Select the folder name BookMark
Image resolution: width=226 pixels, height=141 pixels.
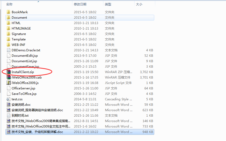20,12
